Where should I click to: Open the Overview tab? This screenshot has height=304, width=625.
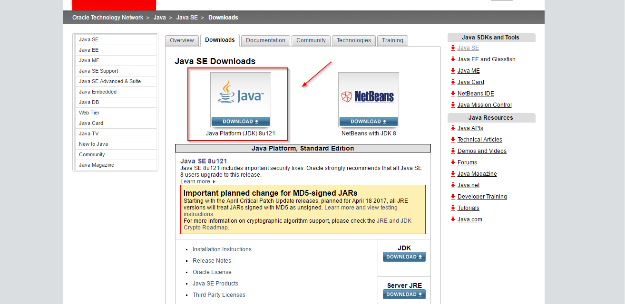pos(182,40)
